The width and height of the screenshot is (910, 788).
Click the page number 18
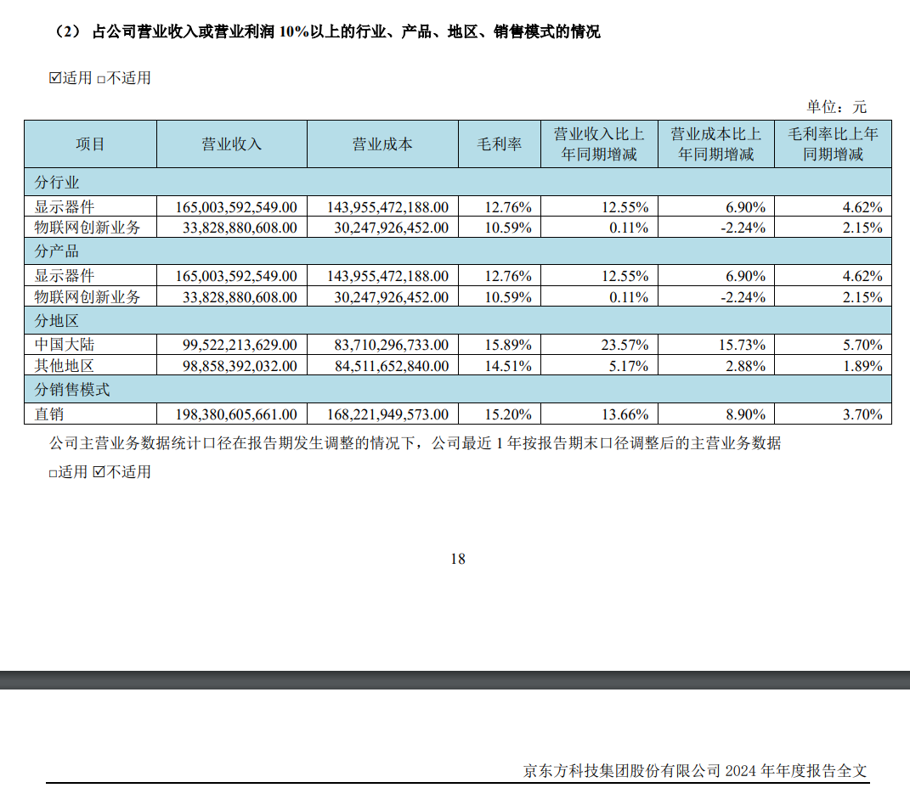(x=458, y=559)
